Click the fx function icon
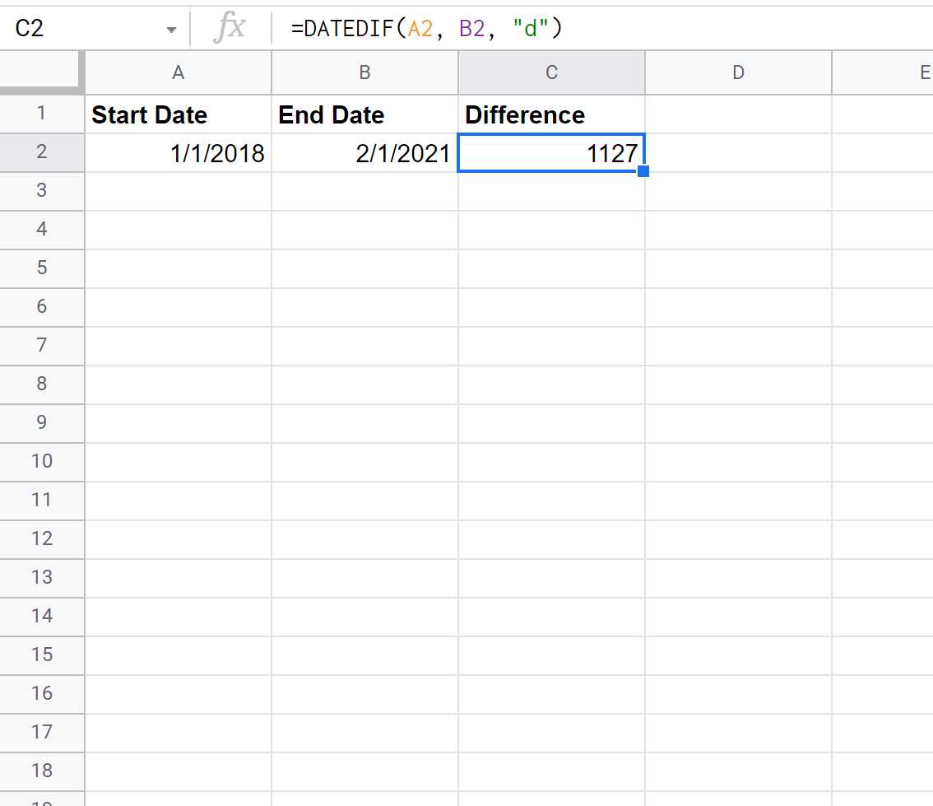The image size is (933, 806). click(x=230, y=29)
